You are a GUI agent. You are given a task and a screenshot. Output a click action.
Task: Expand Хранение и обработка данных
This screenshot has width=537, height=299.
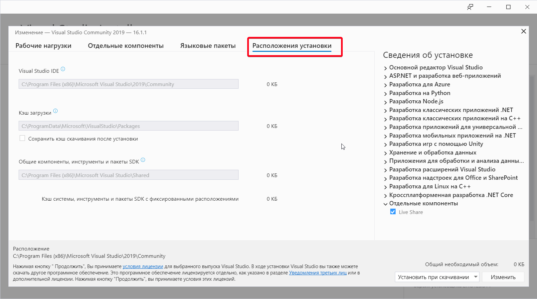pos(386,153)
